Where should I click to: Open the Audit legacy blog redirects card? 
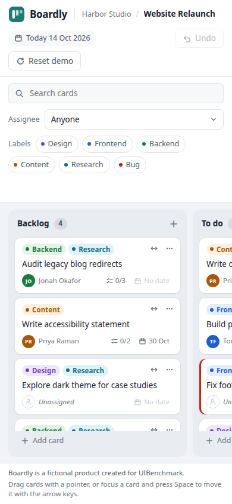click(98, 266)
